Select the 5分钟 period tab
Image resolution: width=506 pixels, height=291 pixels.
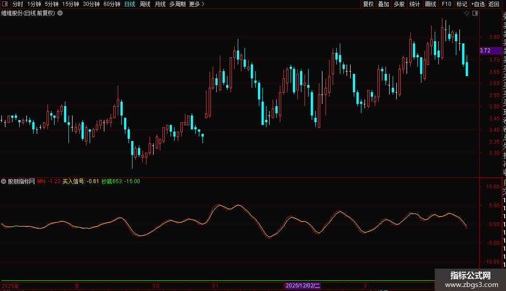(x=51, y=4)
